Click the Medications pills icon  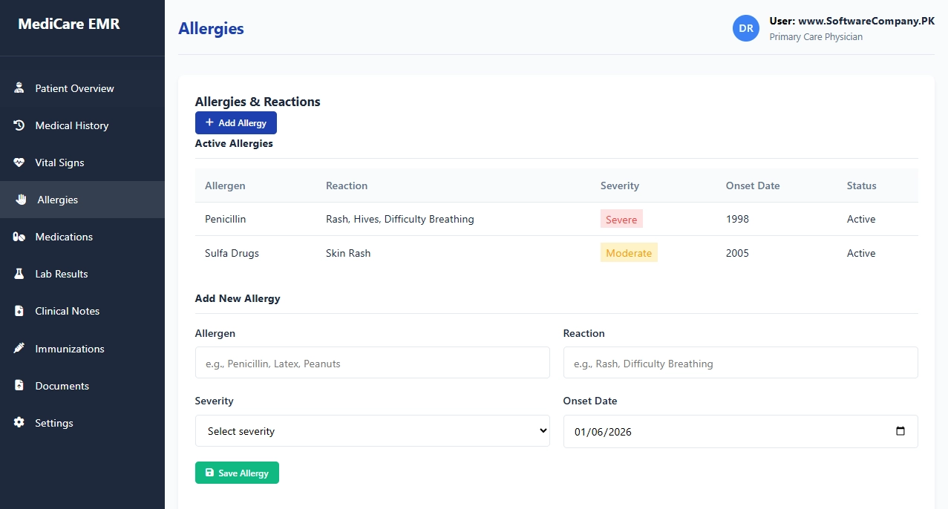tap(19, 237)
